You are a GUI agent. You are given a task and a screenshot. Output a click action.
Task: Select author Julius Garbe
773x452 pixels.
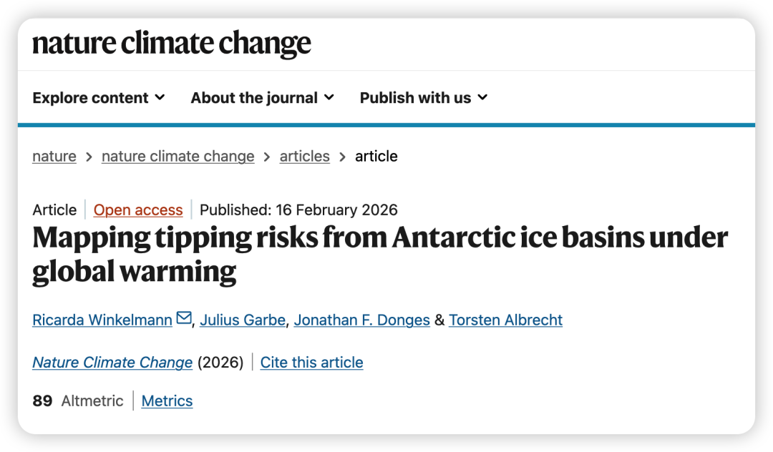point(243,320)
